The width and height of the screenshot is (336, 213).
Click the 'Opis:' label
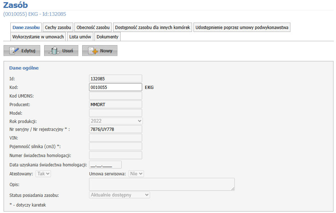coord(14,185)
